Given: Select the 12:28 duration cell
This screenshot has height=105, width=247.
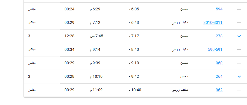Looking at the screenshot, I should [69, 36].
